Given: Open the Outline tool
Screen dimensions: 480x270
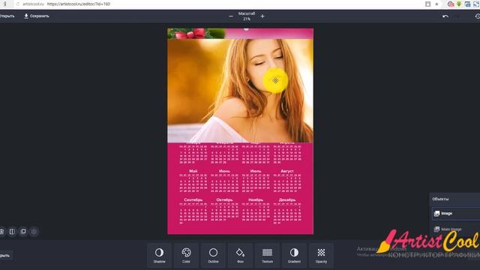Looking at the screenshot, I should (213, 256).
